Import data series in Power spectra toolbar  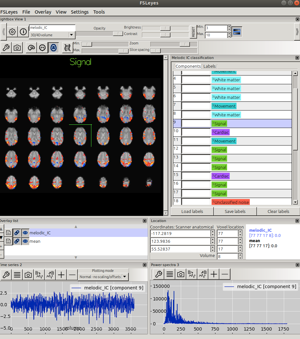pyautogui.click(x=192, y=274)
